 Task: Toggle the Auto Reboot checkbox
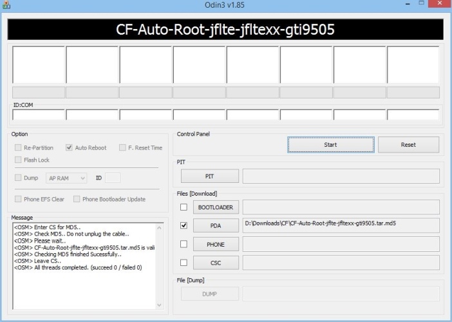tap(69, 147)
